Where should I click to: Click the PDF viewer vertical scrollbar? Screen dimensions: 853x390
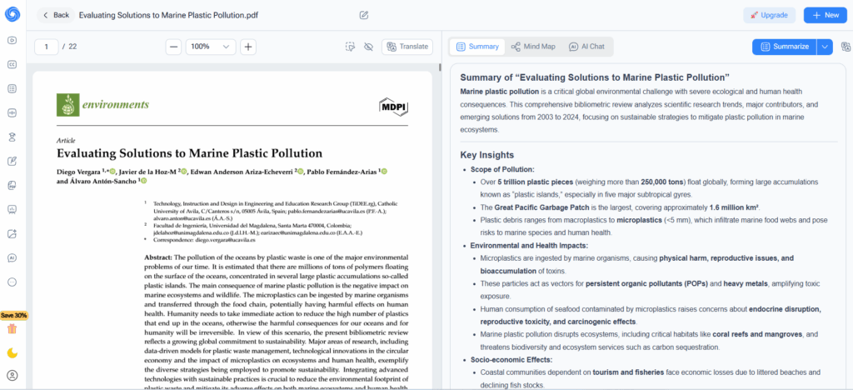[x=441, y=67]
